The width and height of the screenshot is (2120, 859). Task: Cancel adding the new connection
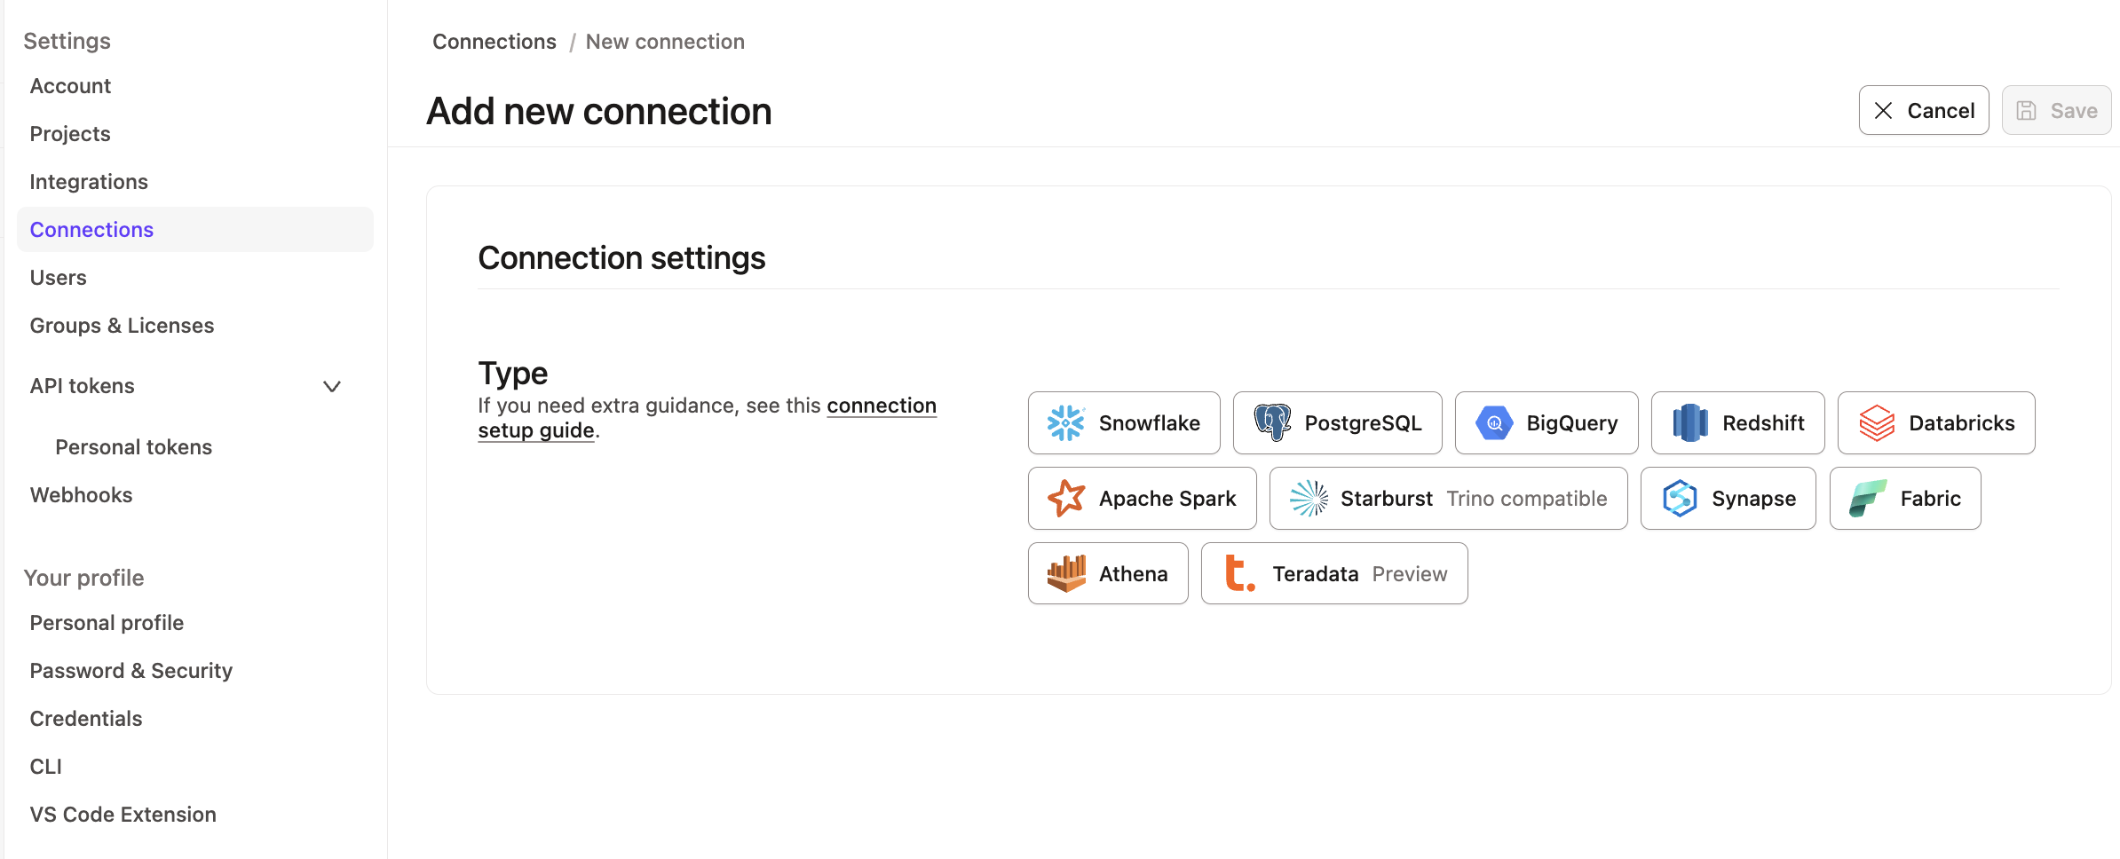tap(1924, 110)
